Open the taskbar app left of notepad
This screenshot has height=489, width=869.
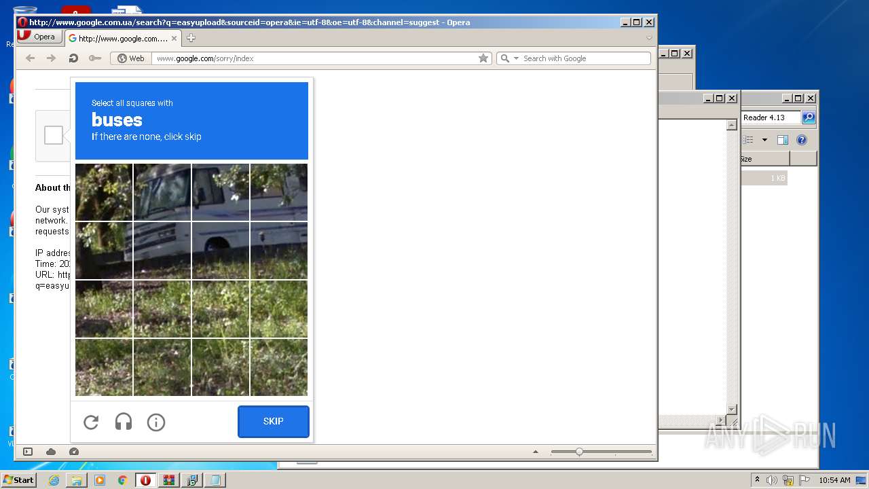192,480
